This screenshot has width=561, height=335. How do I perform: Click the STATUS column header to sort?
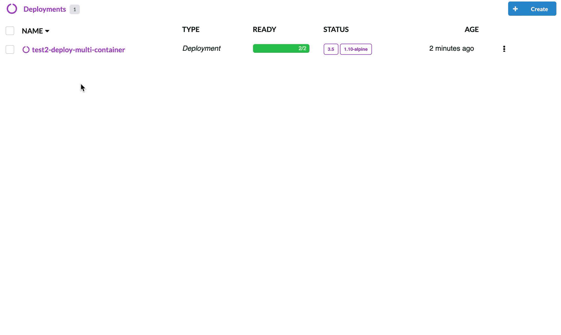tap(336, 29)
